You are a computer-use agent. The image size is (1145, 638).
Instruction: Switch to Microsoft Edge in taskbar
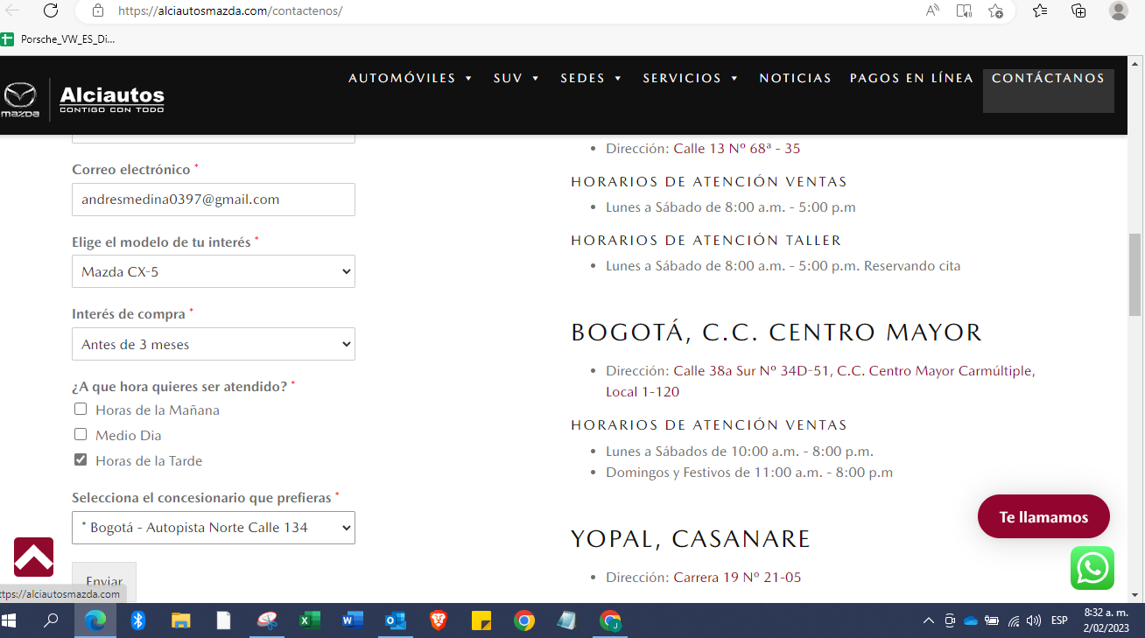[x=95, y=620]
